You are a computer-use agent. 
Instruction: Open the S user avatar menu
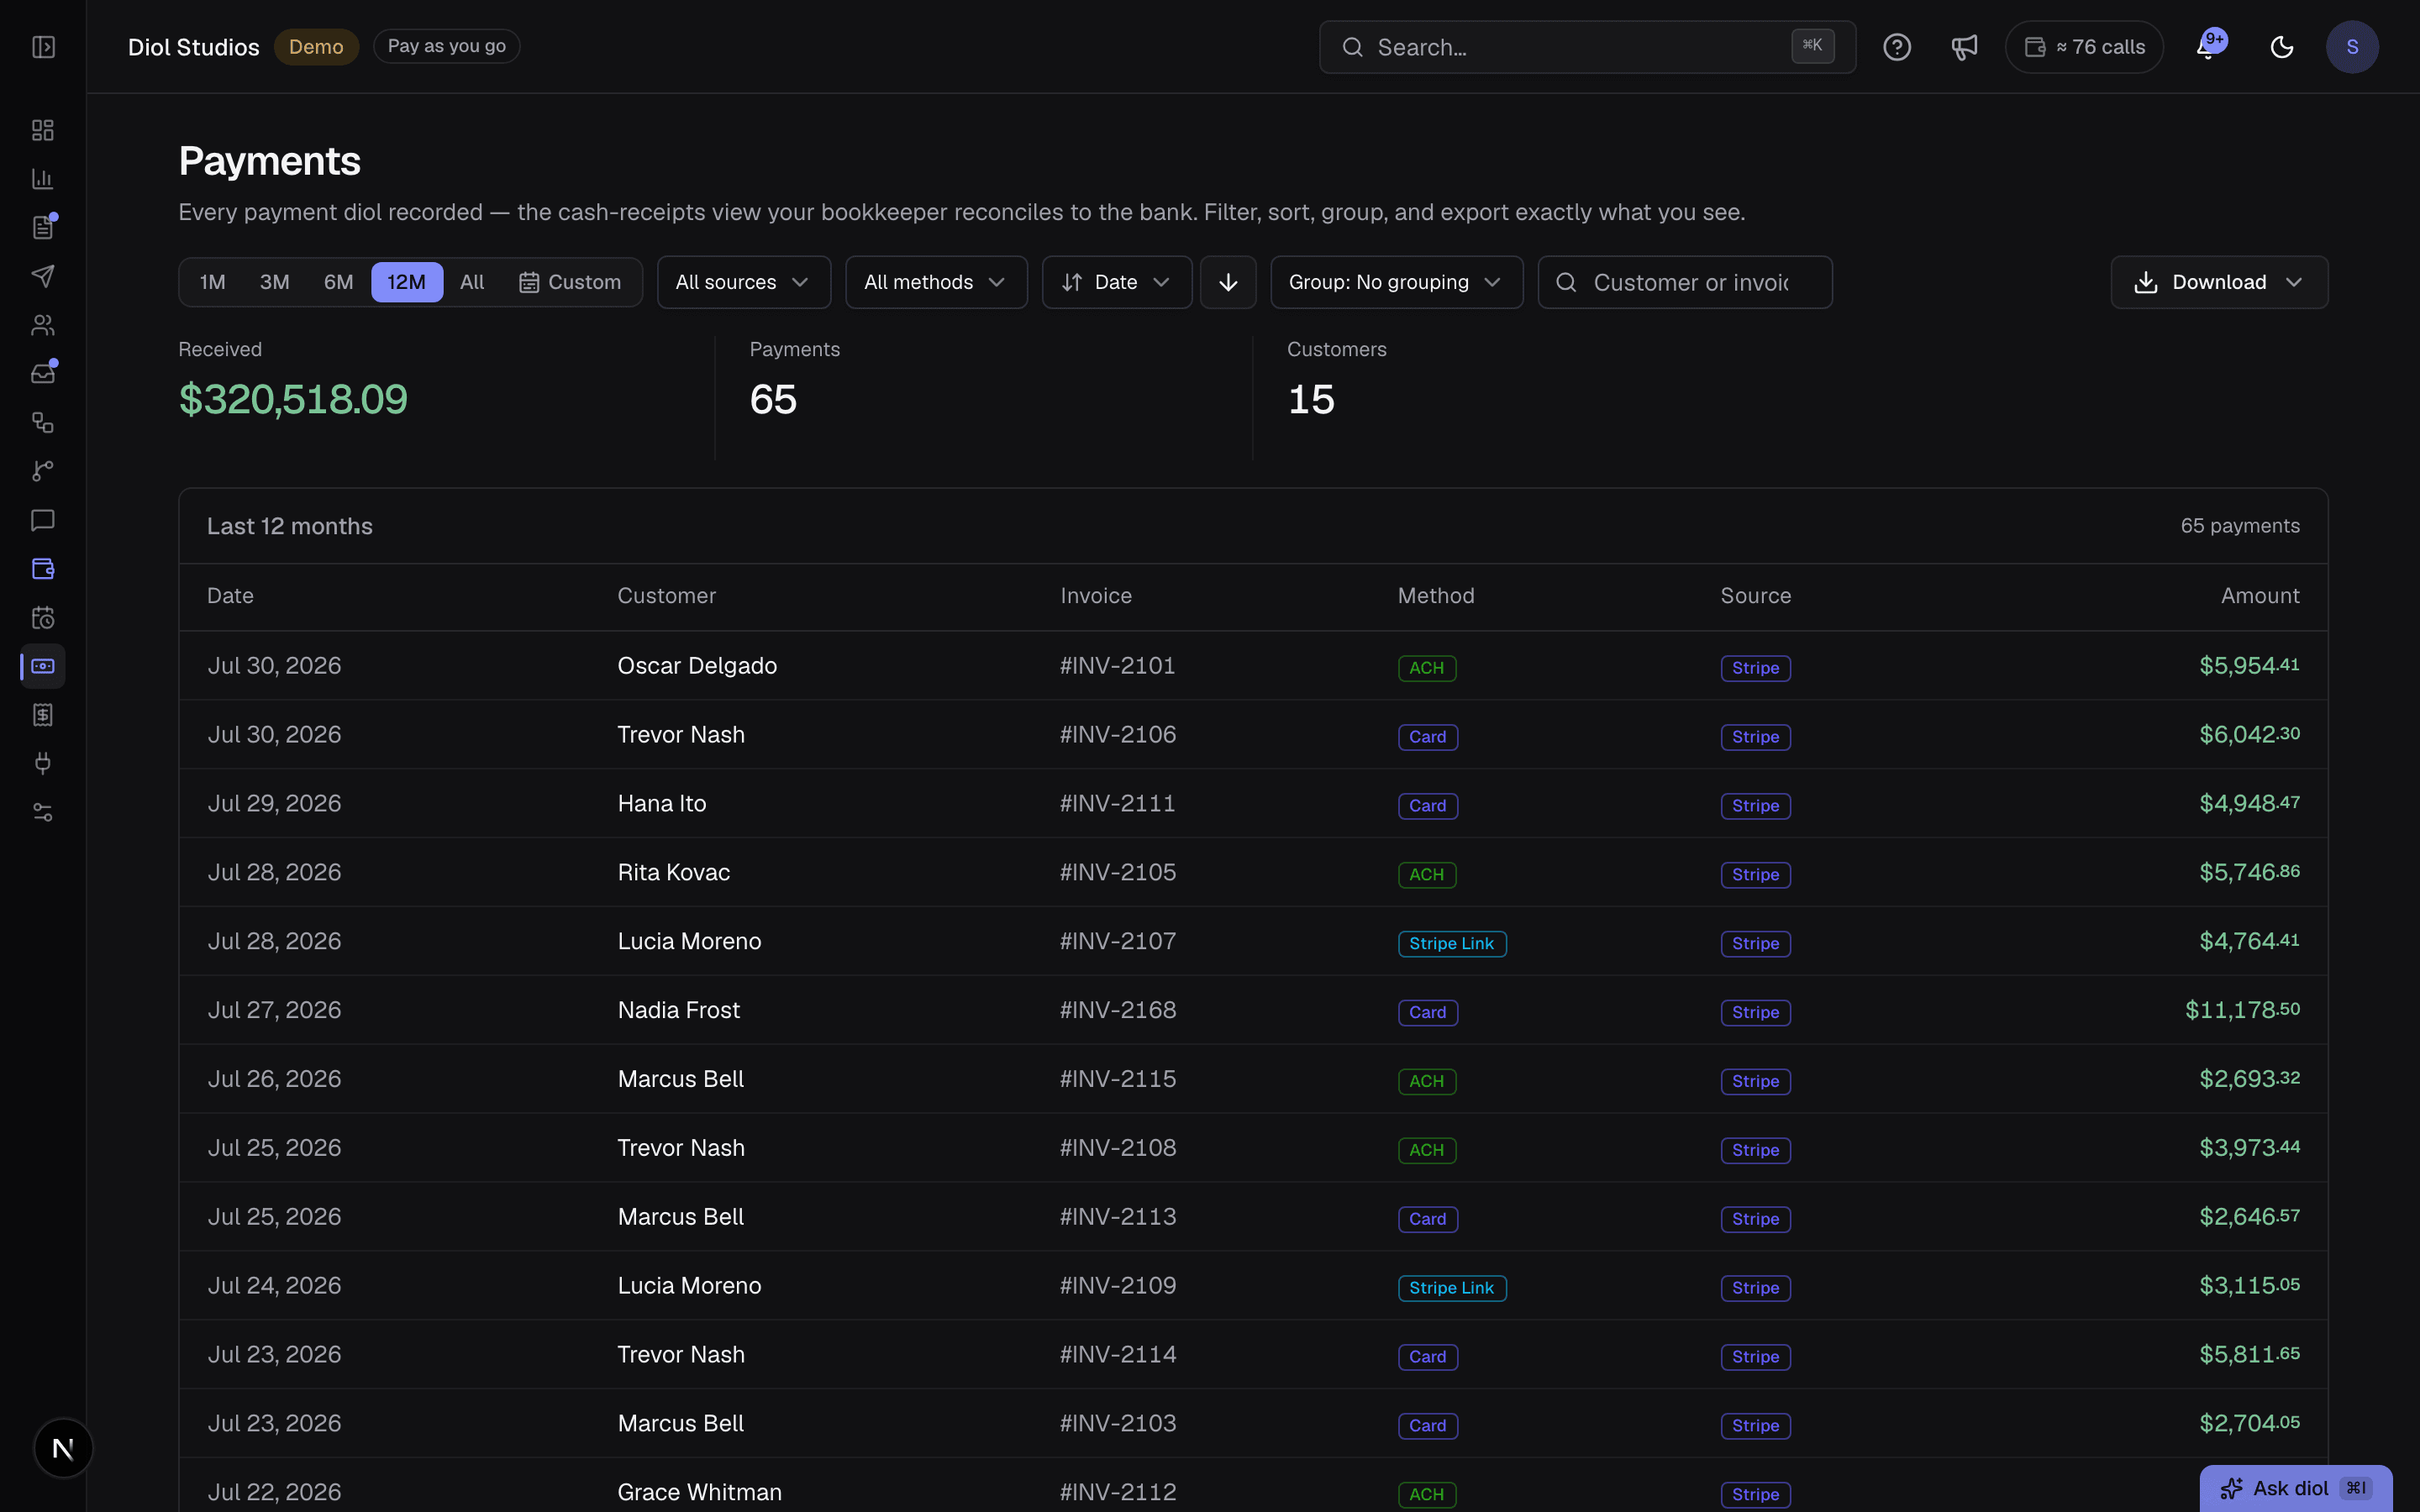[x=2352, y=47]
